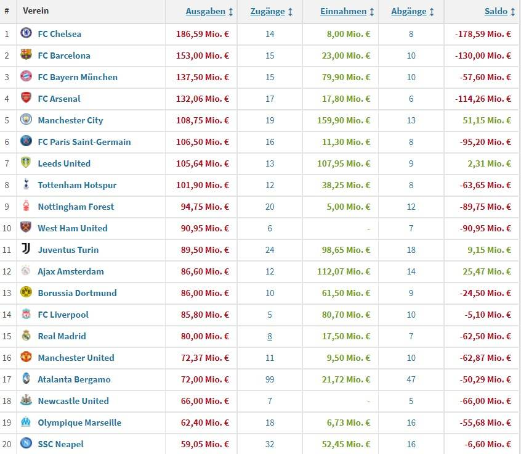
Task: Click Chelsea's Zugänge count 14
Action: (x=270, y=34)
